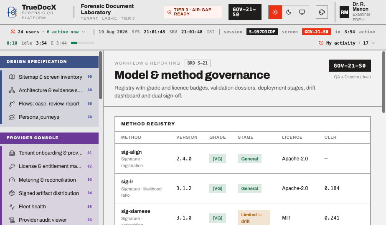This screenshot has height=225, width=386.
Task: Click the Tenant onboarding building icon
Action: 12,153
